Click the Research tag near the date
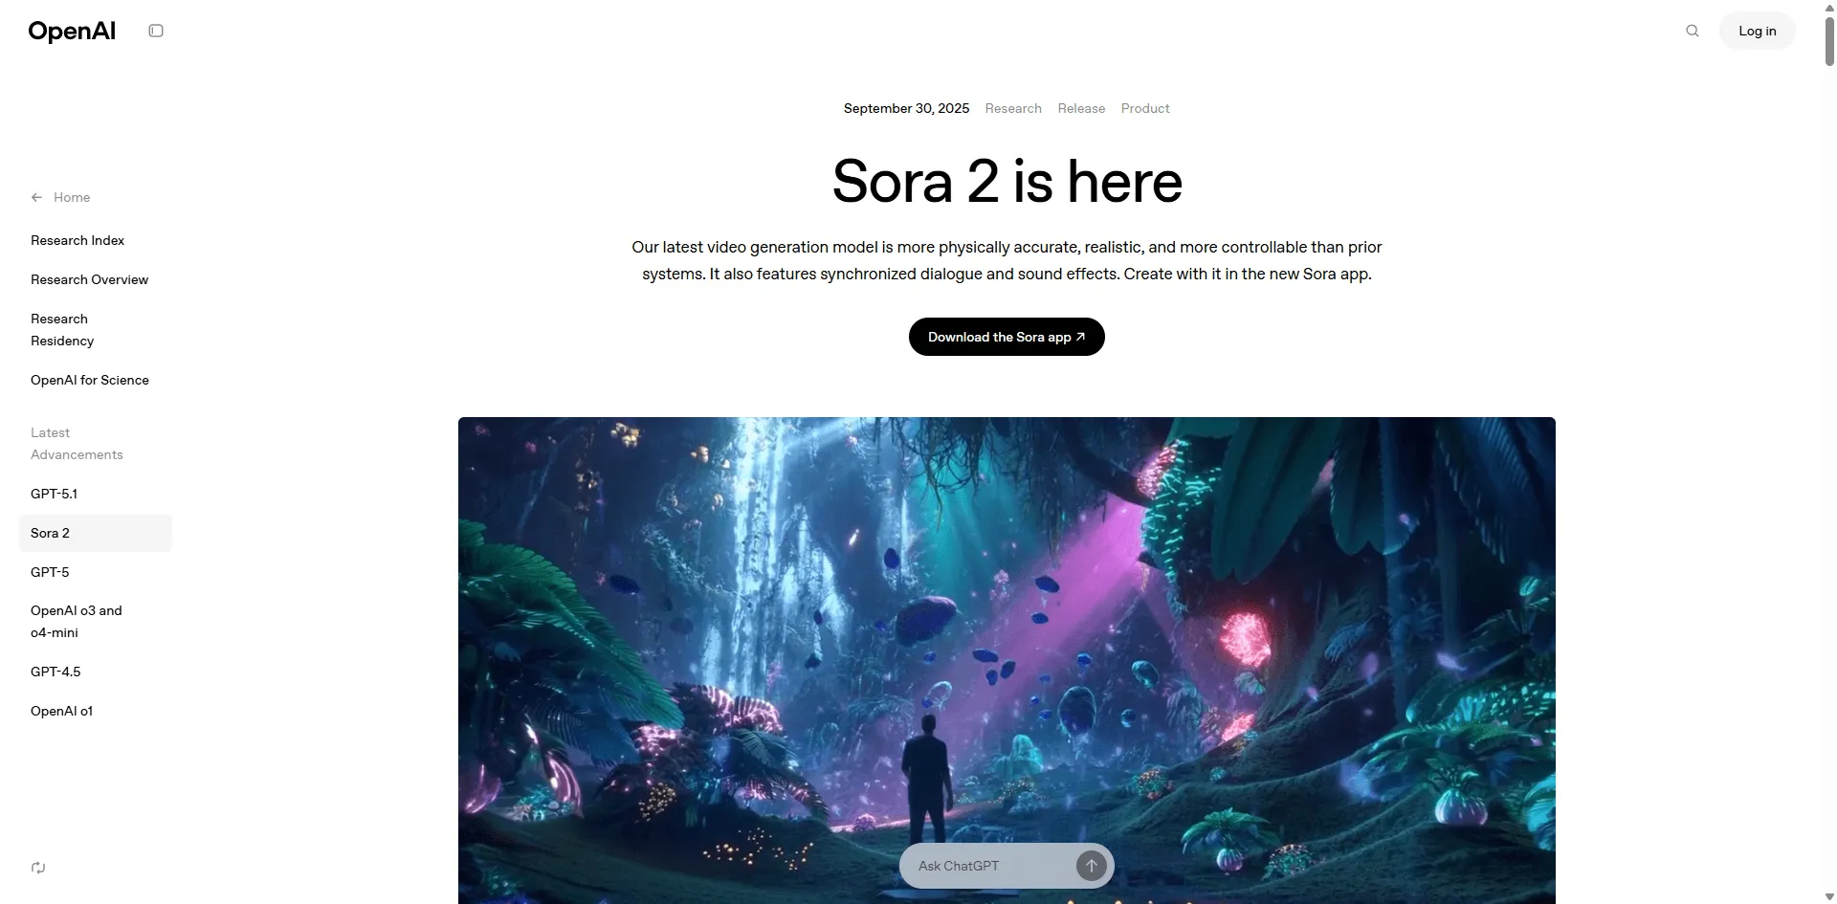The image size is (1837, 904). pyautogui.click(x=1013, y=108)
